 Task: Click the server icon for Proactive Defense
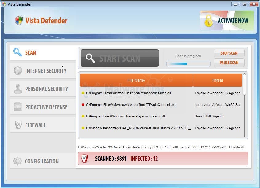18,107
